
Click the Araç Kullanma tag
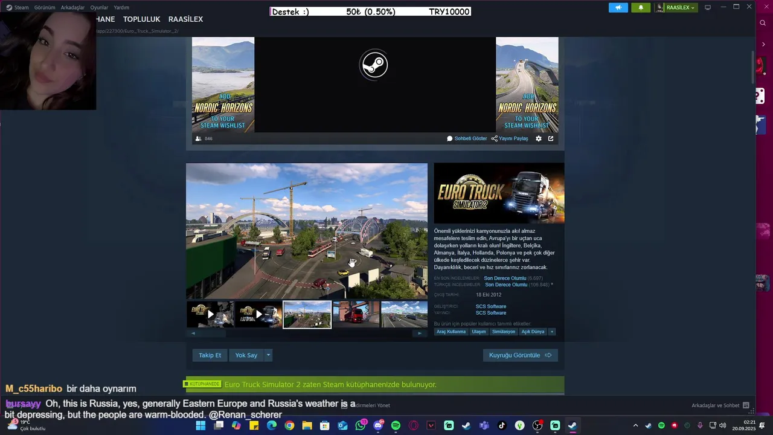(x=451, y=332)
